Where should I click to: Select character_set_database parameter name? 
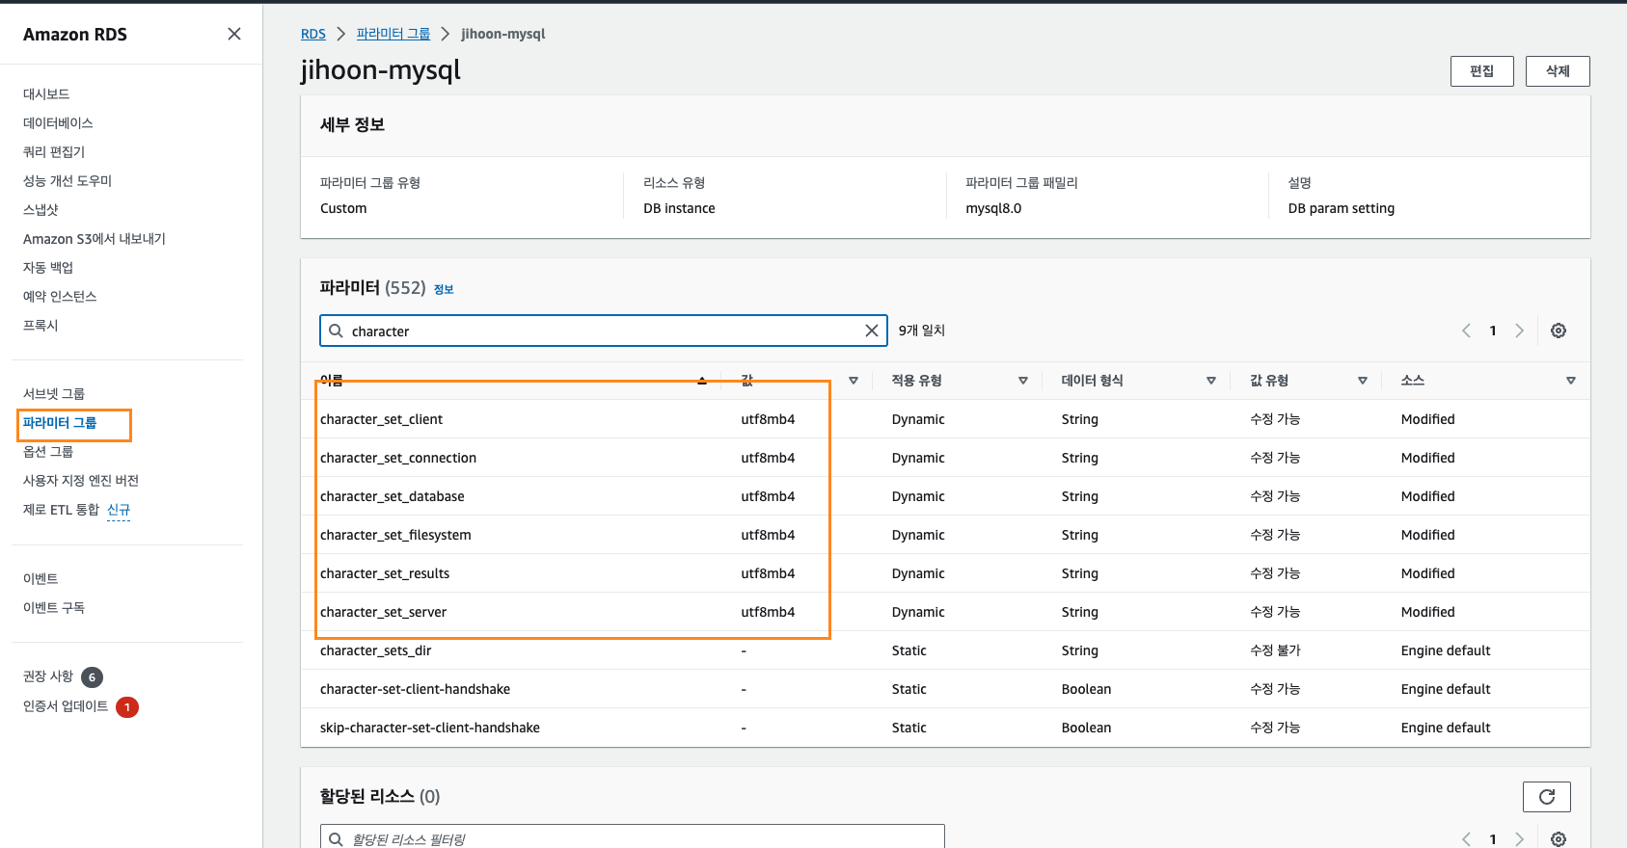tap(393, 496)
